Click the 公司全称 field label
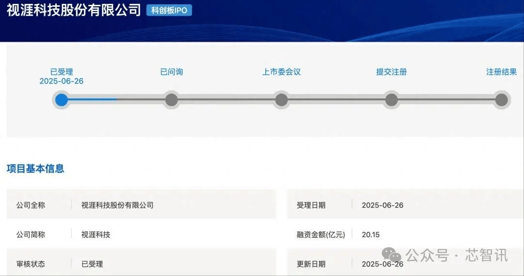 pos(31,205)
